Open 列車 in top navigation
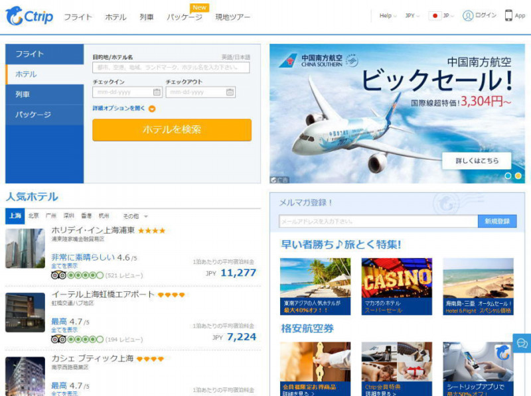Image resolution: width=531 pixels, height=396 pixels. tap(147, 17)
